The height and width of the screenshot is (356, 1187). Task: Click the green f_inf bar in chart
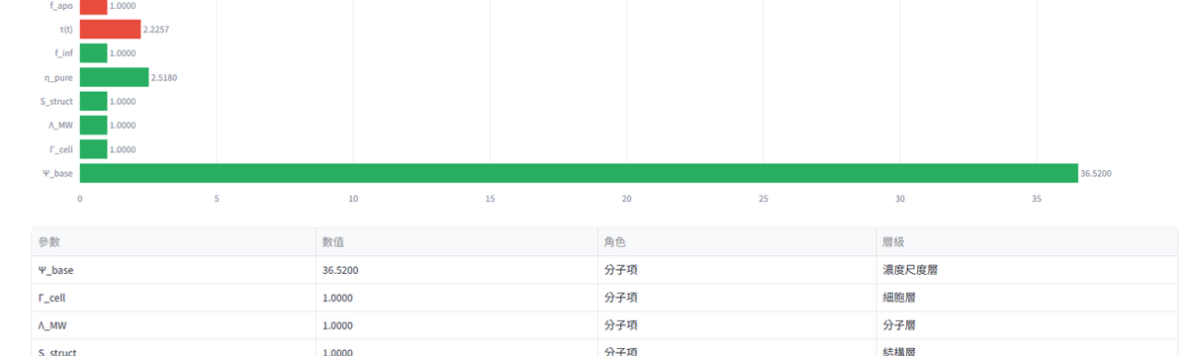pyautogui.click(x=93, y=53)
